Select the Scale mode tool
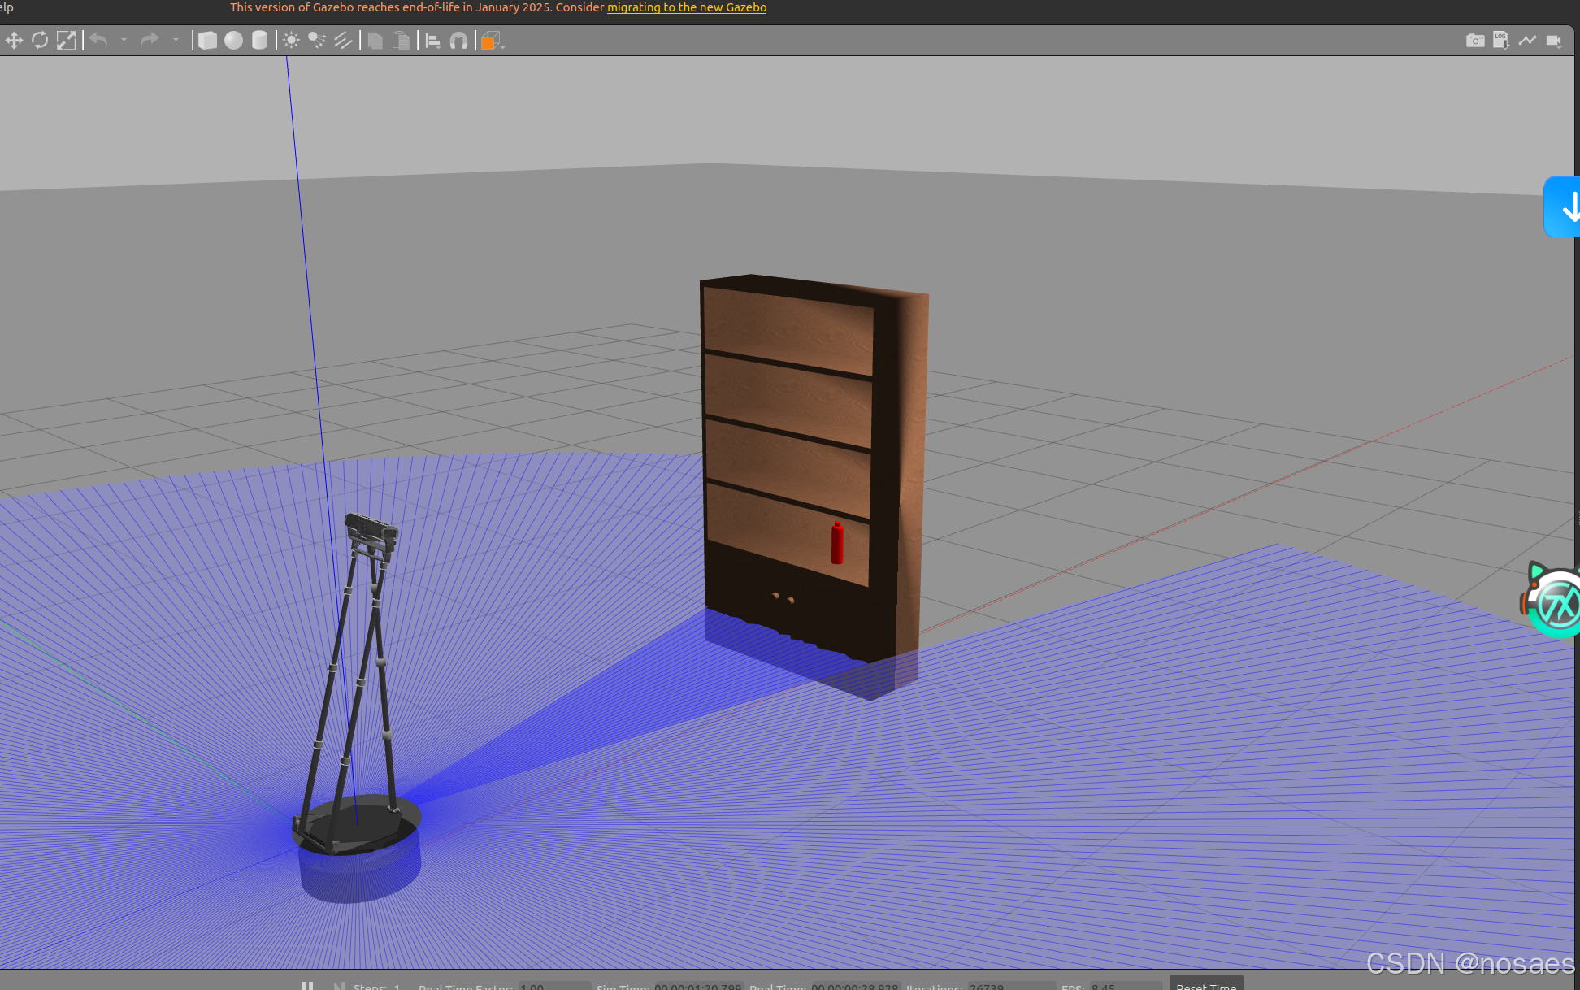1580x990 pixels. [x=66, y=41]
